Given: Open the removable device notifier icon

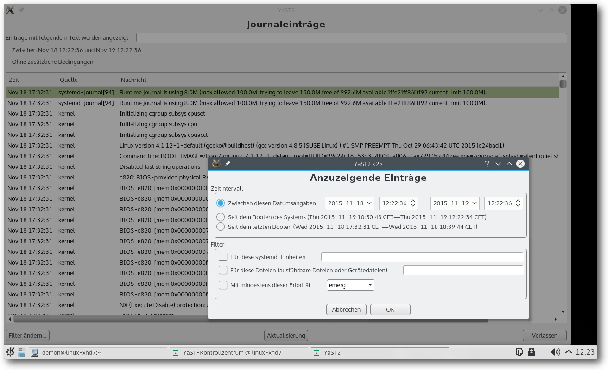Looking at the screenshot, I should (x=532, y=352).
